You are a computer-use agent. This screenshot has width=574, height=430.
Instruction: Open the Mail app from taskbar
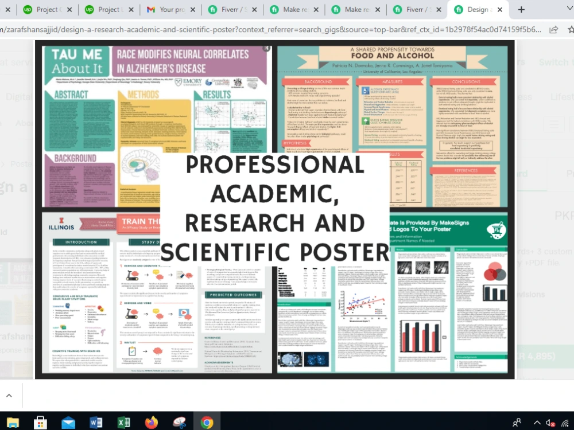(x=68, y=423)
